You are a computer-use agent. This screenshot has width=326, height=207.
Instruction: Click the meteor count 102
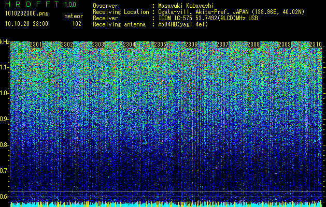pyautogui.click(x=77, y=24)
